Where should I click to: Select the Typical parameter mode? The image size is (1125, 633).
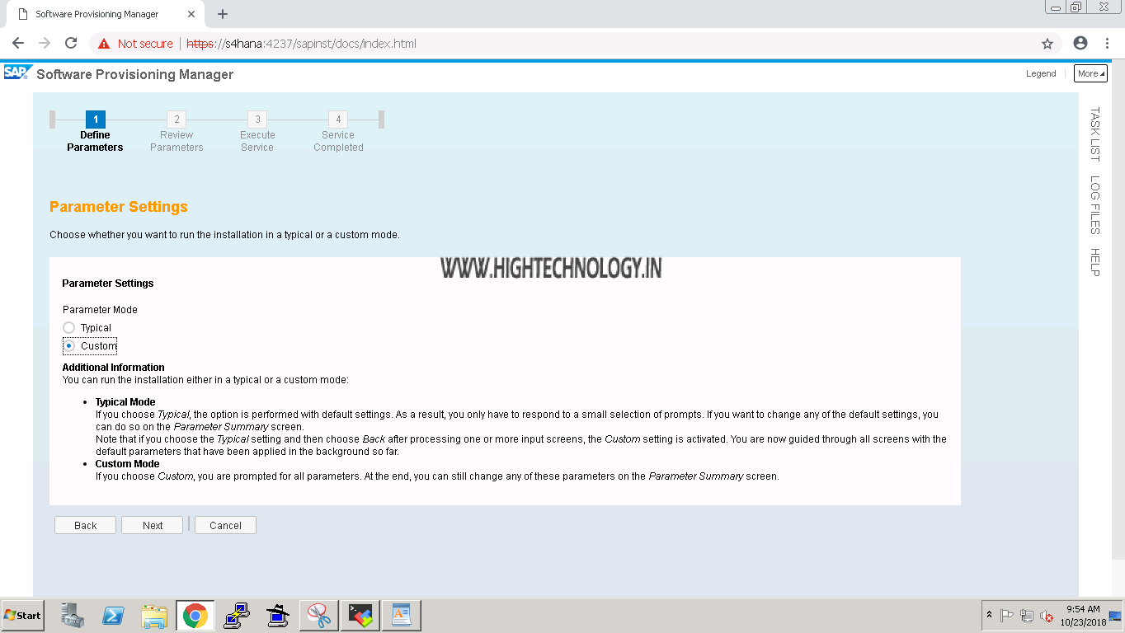[69, 328]
